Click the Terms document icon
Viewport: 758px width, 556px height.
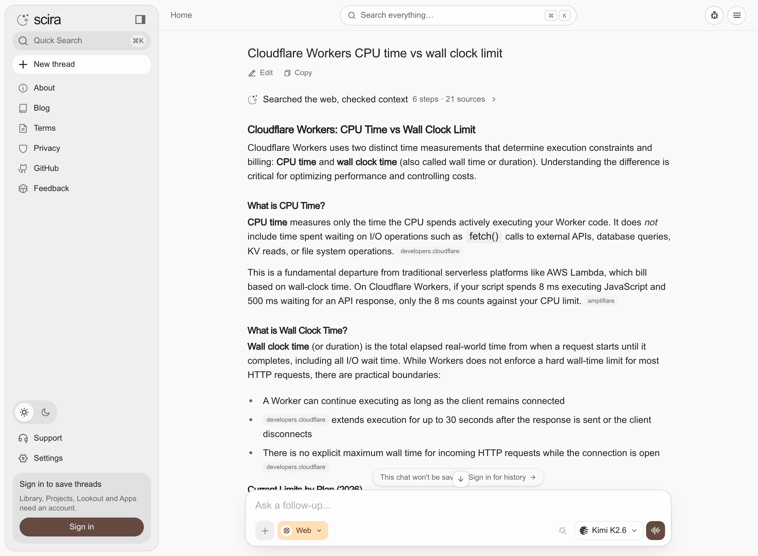(x=23, y=128)
